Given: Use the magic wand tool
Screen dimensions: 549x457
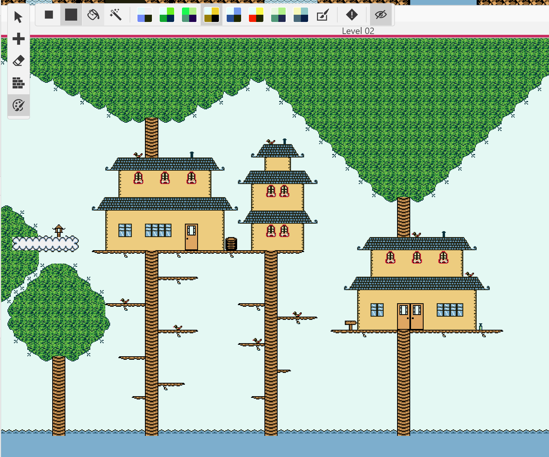Looking at the screenshot, I should [115, 15].
